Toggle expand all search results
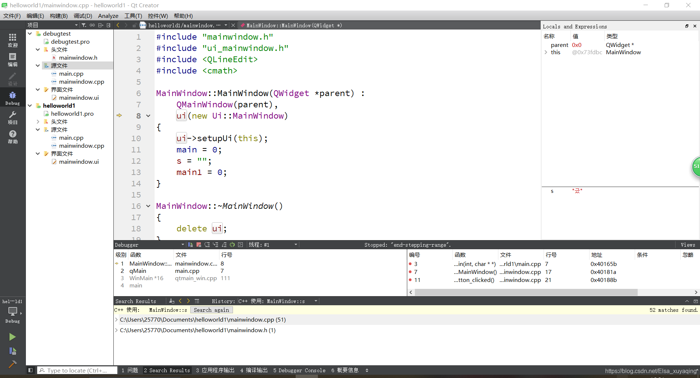The height and width of the screenshot is (378, 700). 197,301
